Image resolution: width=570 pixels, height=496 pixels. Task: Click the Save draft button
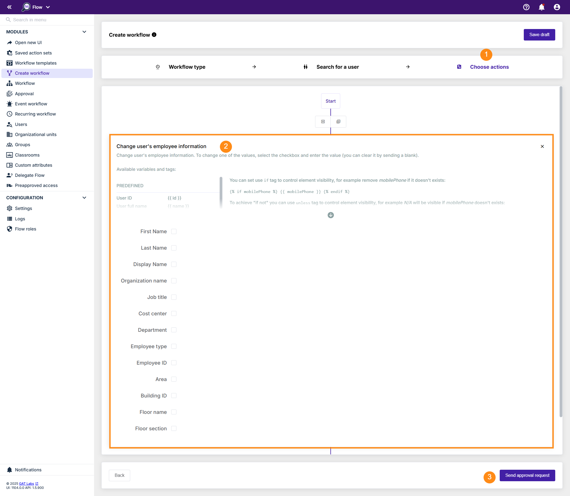(x=539, y=34)
